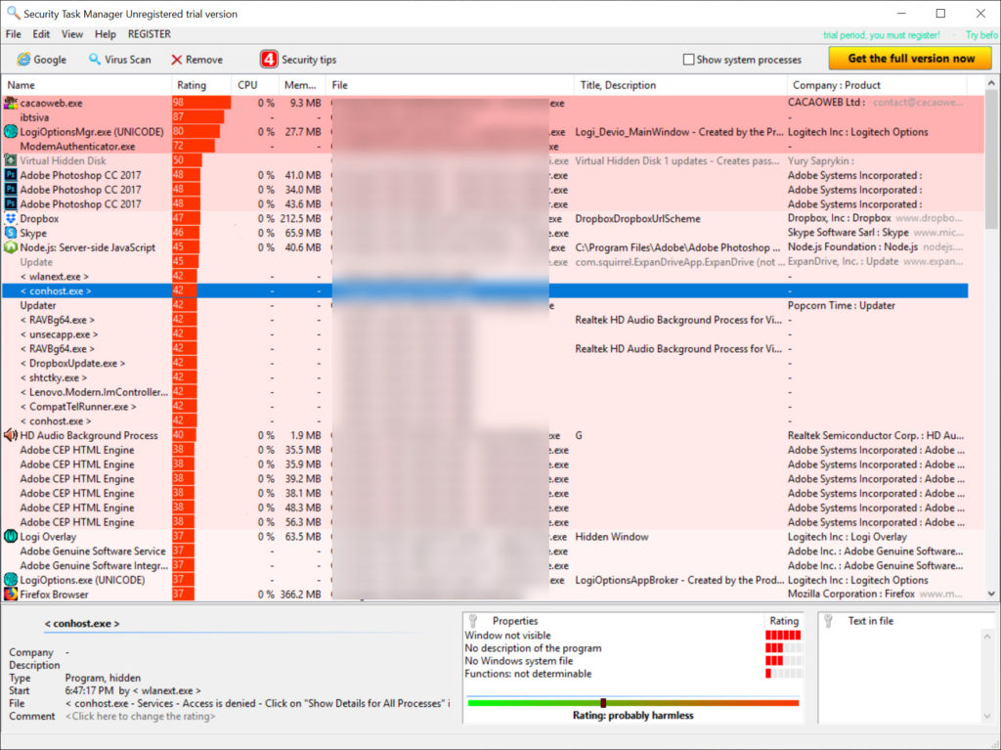Sort the list by Rating column header
Screen dimensions: 1001x750
(192, 85)
